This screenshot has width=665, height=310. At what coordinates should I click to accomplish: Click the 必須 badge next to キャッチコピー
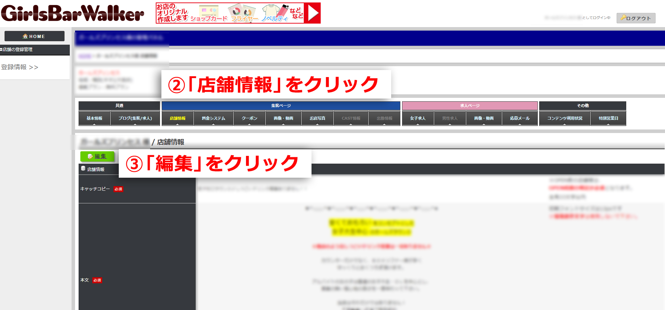point(118,189)
